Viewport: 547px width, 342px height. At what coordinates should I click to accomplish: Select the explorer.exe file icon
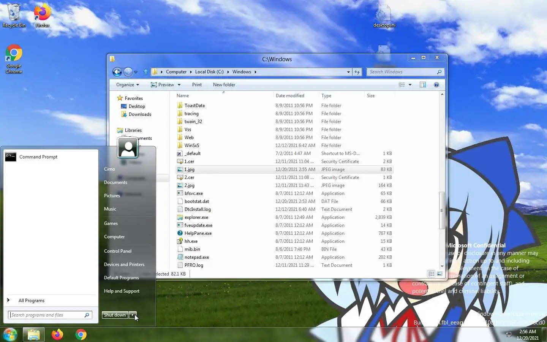coord(180,217)
